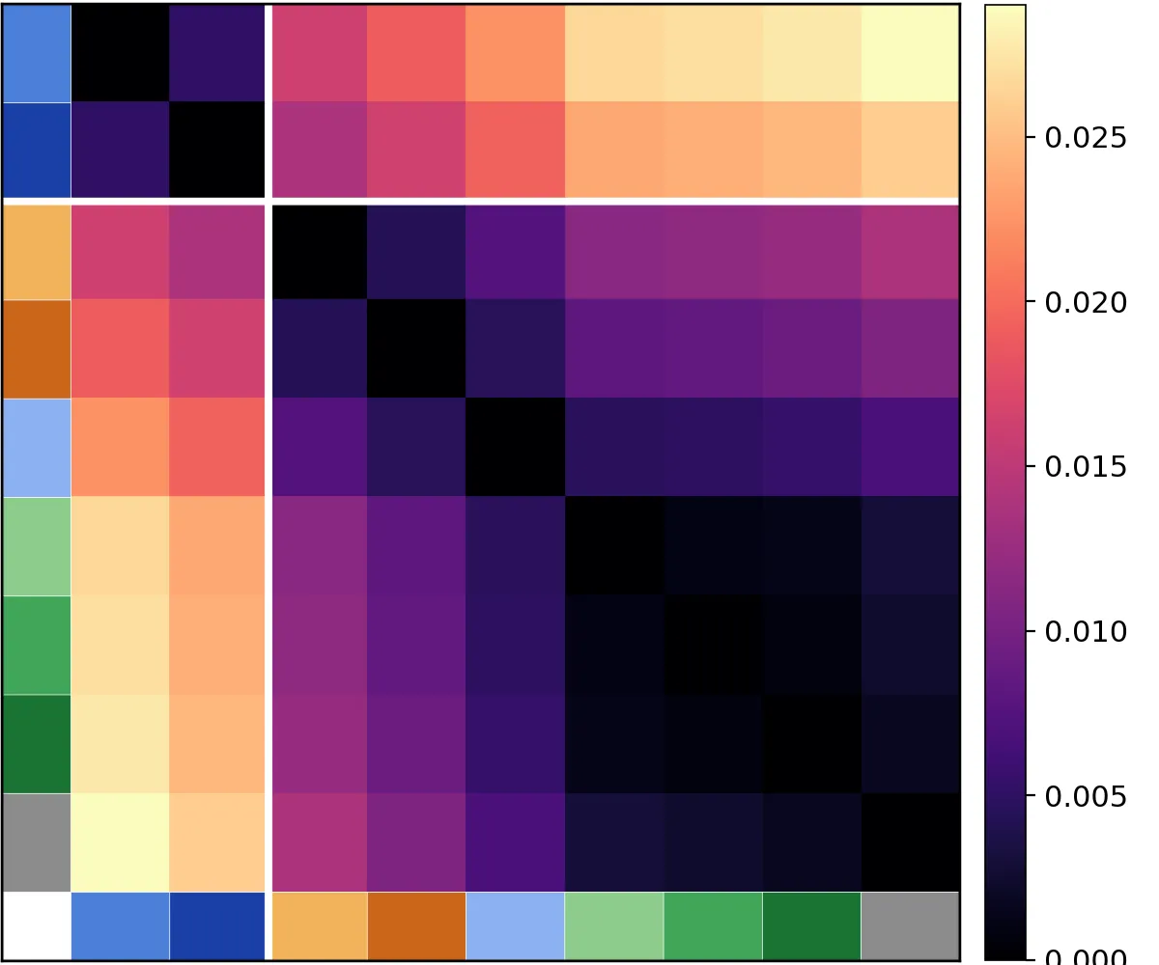The height and width of the screenshot is (965, 1159).
Task: Select the dark navy swatch in the left column
Action: 37,151
